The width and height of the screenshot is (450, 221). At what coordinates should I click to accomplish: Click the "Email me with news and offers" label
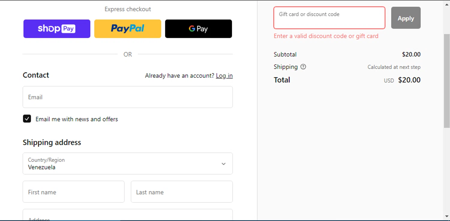77,119
